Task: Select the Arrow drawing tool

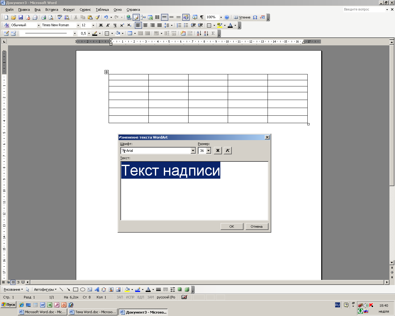Action: 68,289
